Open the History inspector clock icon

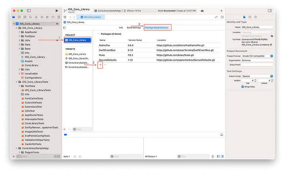click(249, 17)
